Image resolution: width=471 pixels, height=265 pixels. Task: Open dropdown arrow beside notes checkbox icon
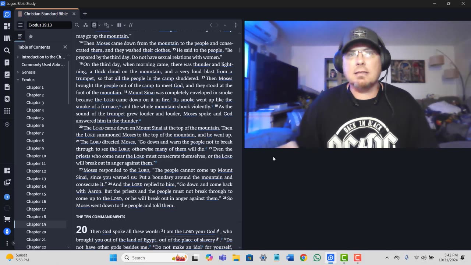click(x=99, y=25)
